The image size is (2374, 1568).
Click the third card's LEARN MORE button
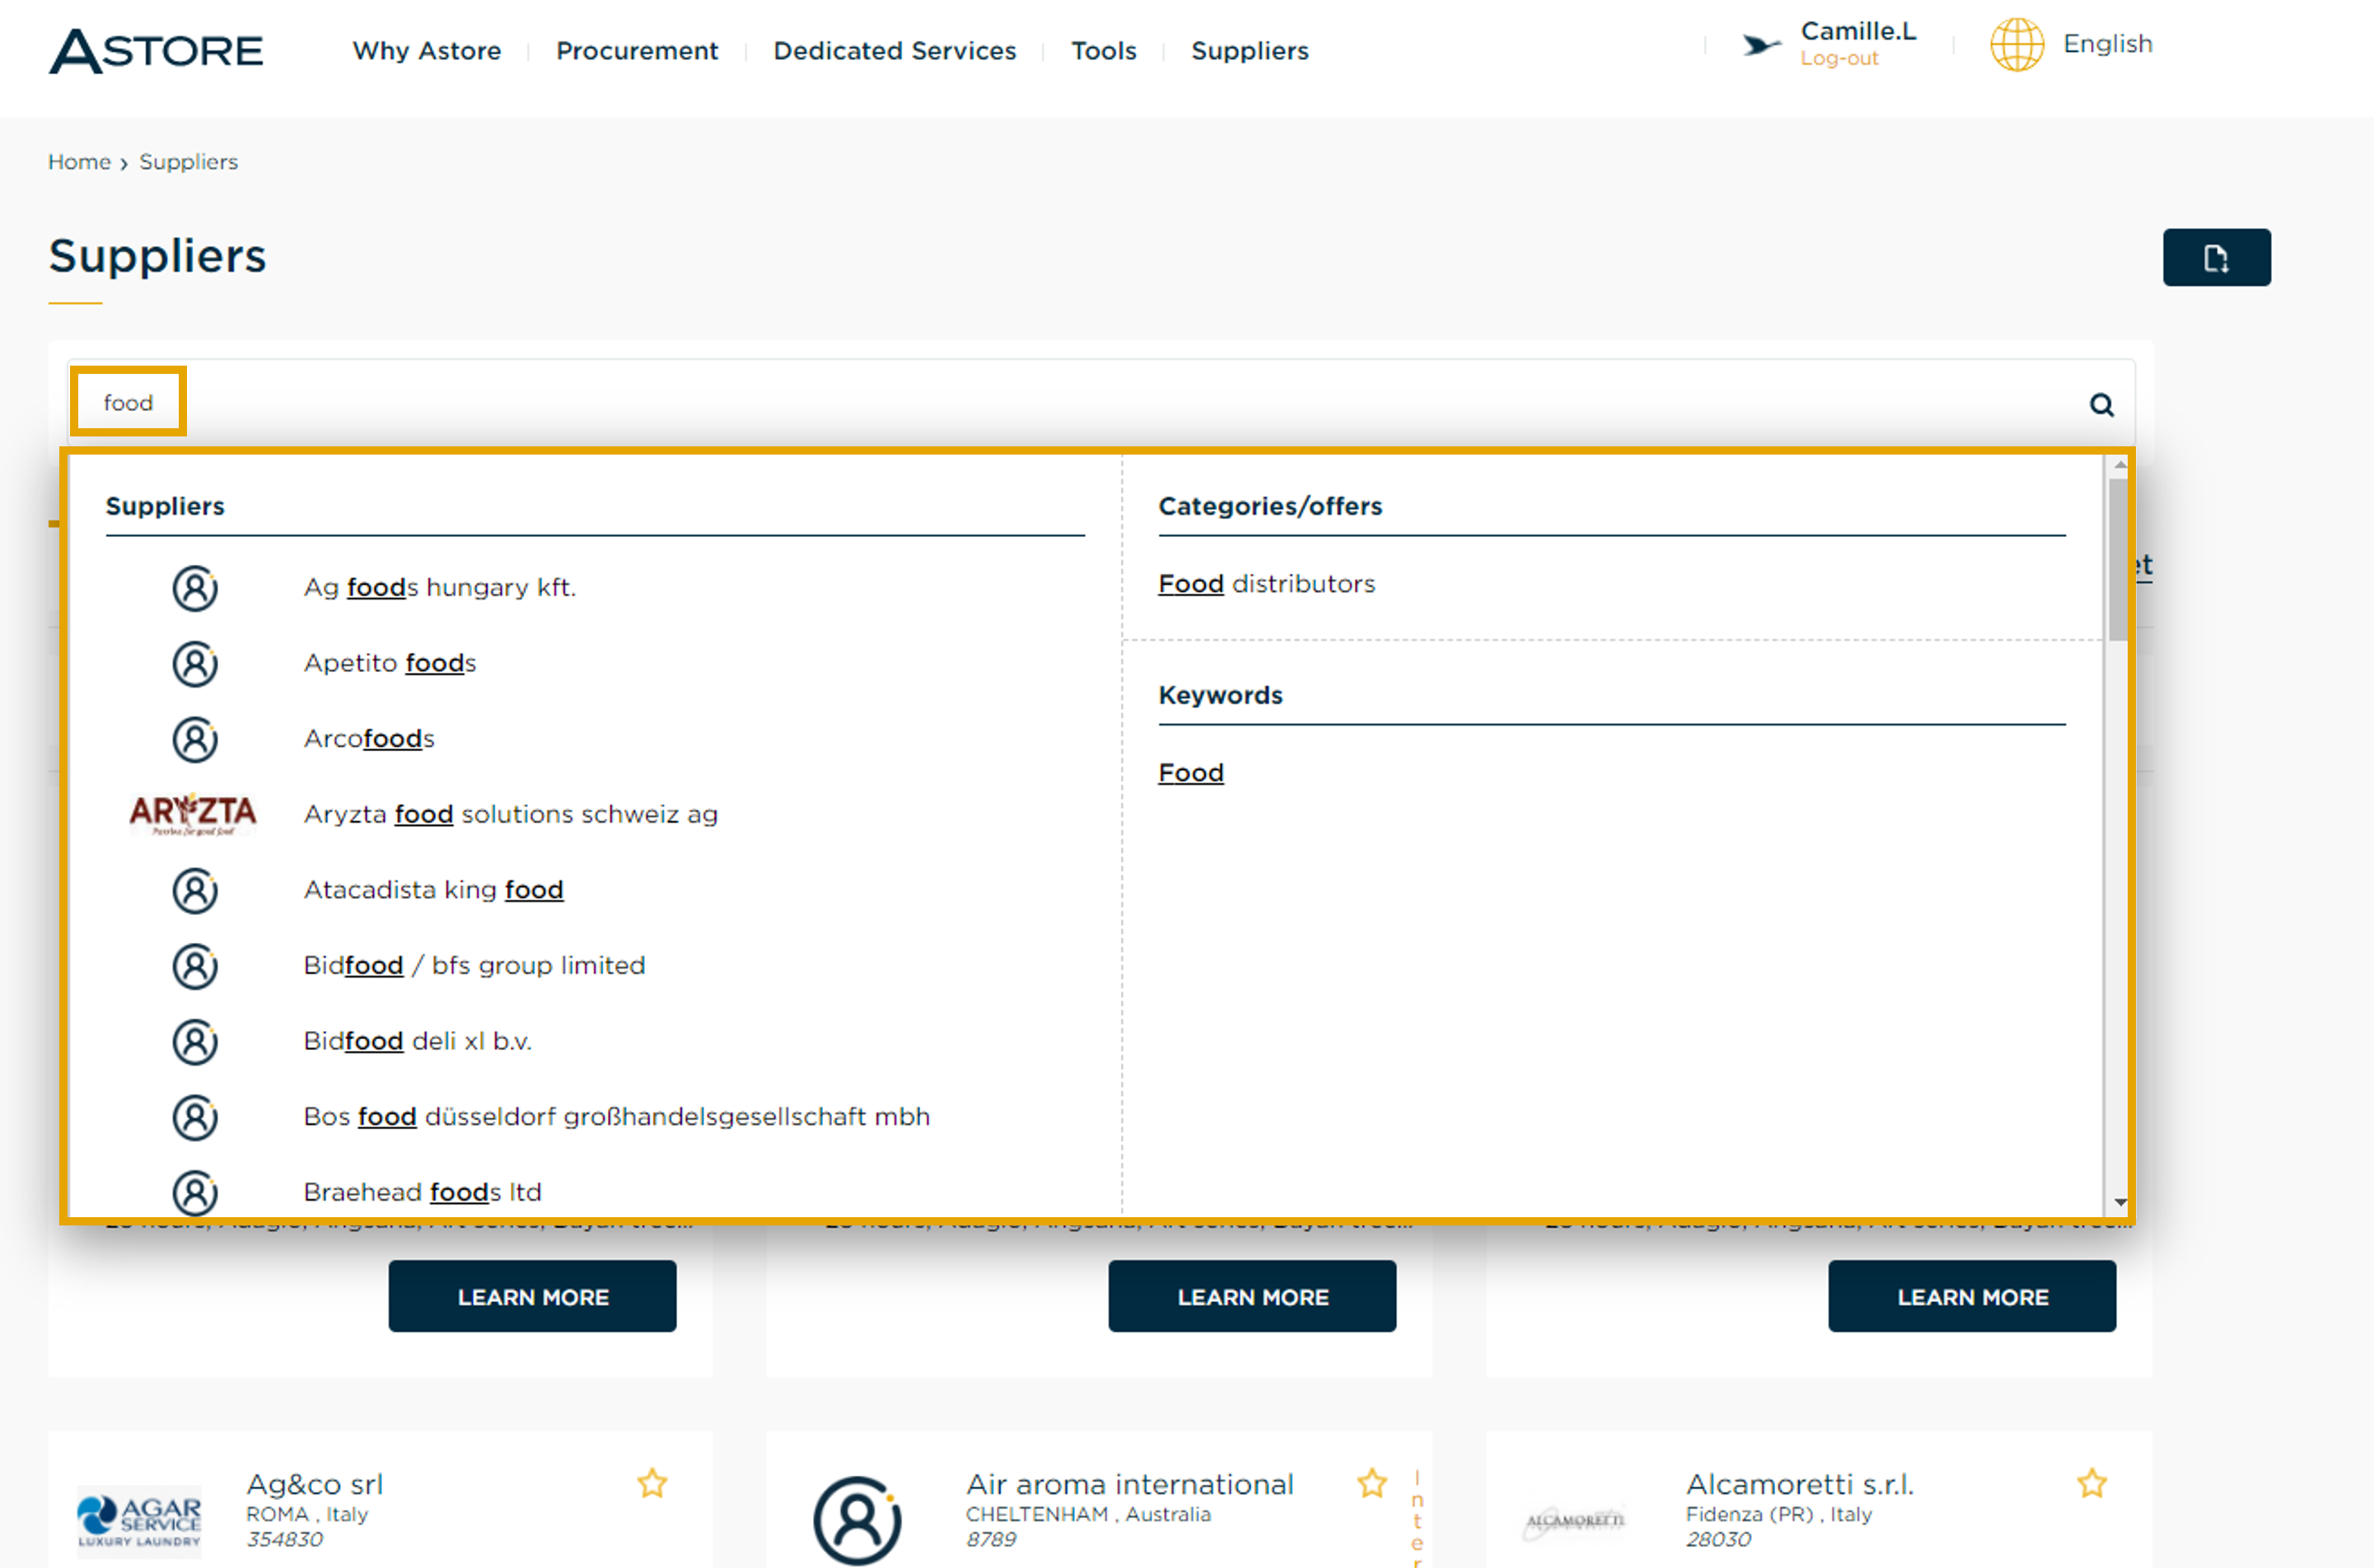[1972, 1296]
